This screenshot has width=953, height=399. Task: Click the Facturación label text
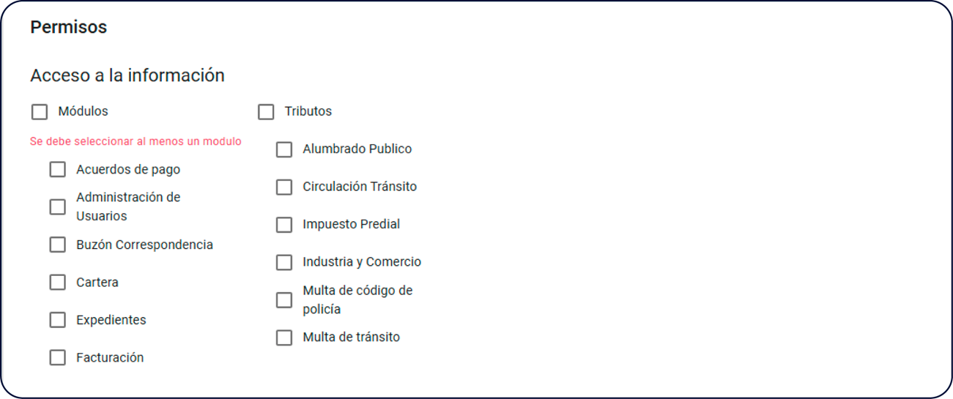pos(110,358)
